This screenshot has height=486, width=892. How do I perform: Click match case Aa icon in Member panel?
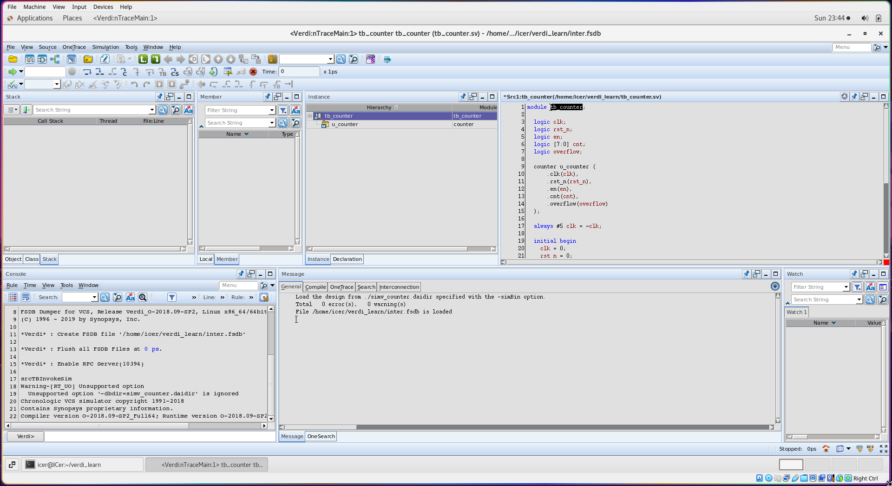point(295,110)
